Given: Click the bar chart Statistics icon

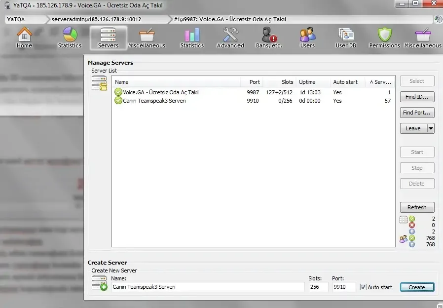Looking at the screenshot, I should click(192, 38).
